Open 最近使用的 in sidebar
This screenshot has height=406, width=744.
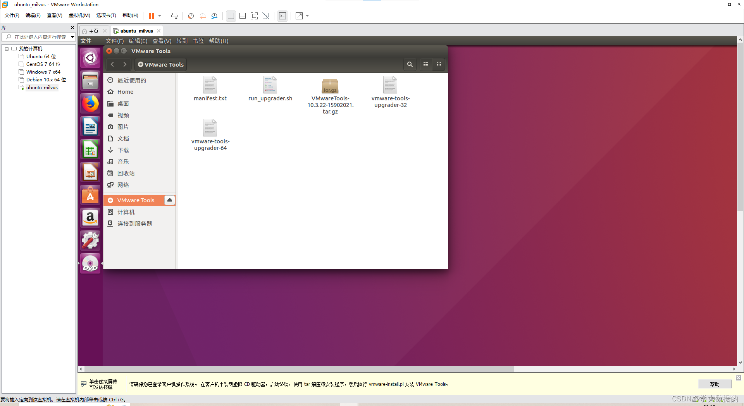coord(139,80)
